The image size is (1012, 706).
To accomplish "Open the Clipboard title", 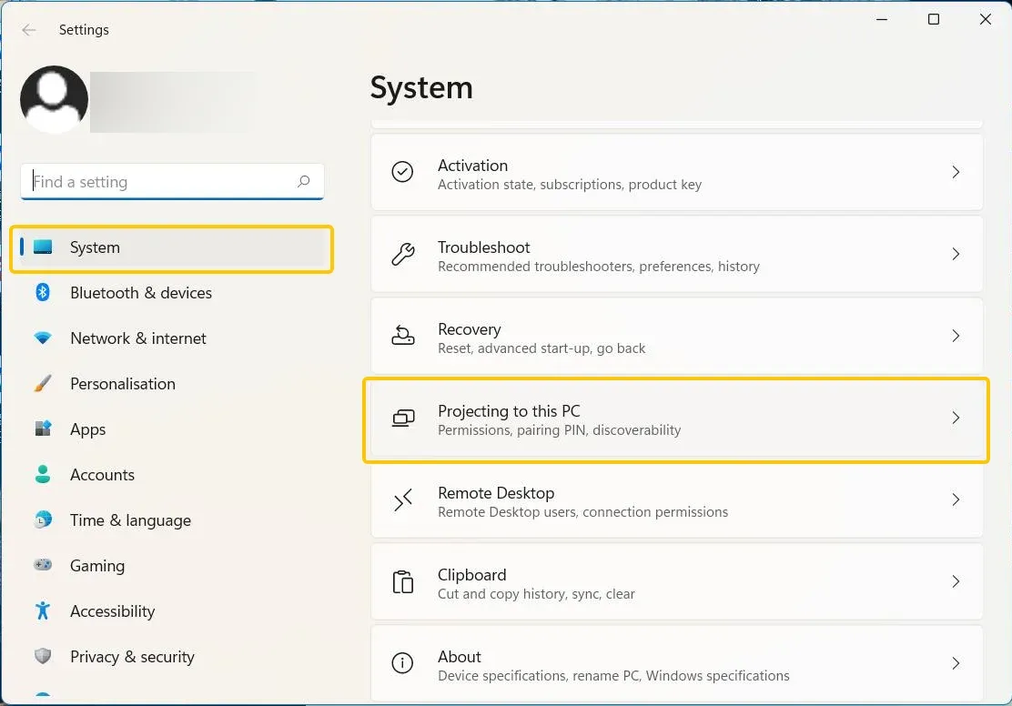I will tap(471, 574).
